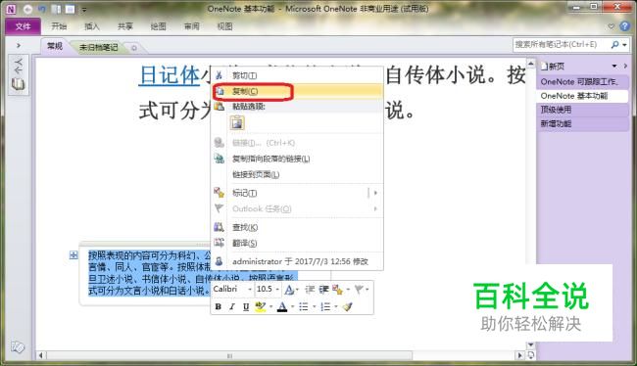Screen dimensions: 637x366
Task: Open the page 'OneNote 基本功能'
Action: pos(582,96)
